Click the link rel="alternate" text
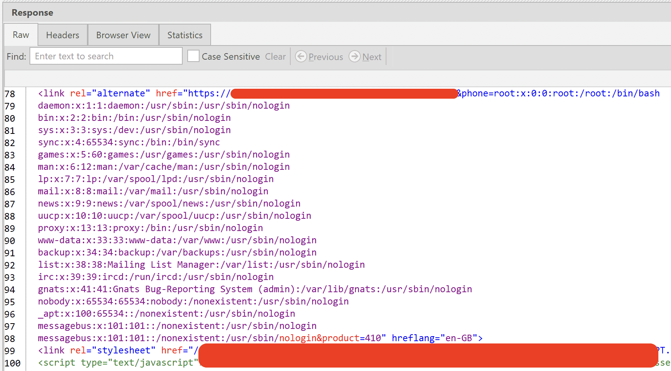The height and width of the screenshot is (371, 671). [x=94, y=93]
